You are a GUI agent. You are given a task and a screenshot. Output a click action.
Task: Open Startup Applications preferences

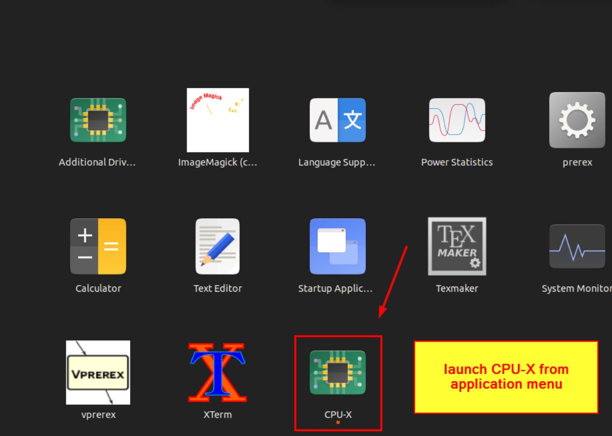338,246
